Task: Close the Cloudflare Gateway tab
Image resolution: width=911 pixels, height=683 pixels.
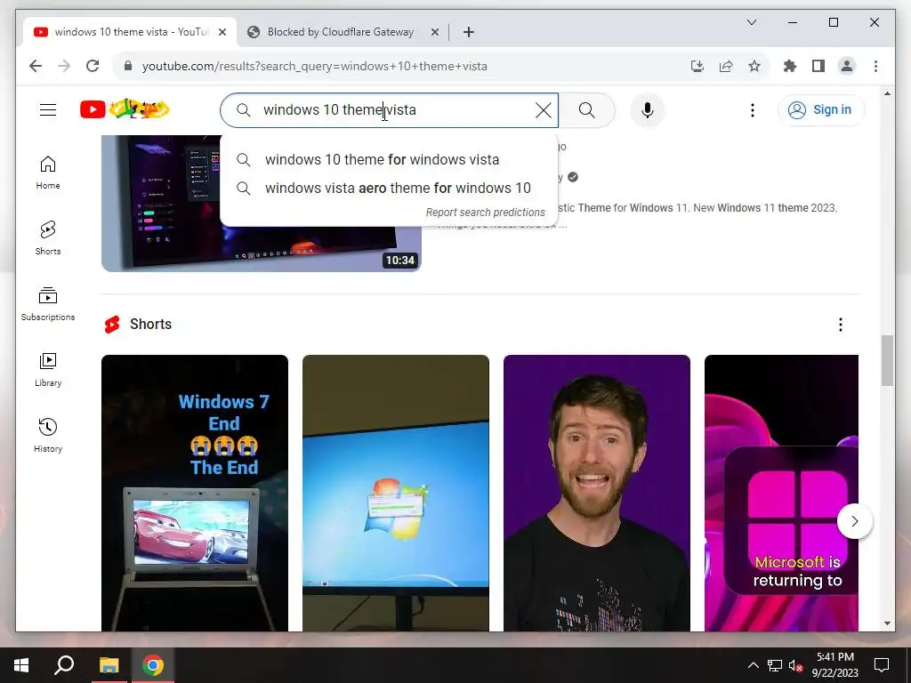Action: (x=434, y=33)
